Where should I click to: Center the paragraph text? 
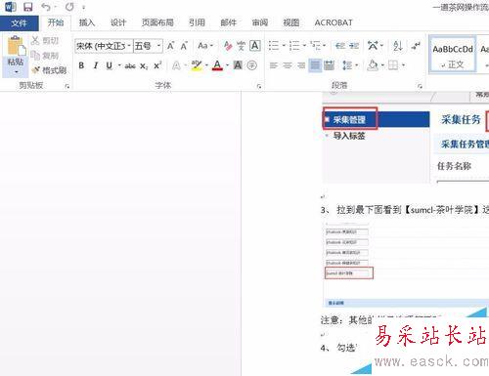288,65
